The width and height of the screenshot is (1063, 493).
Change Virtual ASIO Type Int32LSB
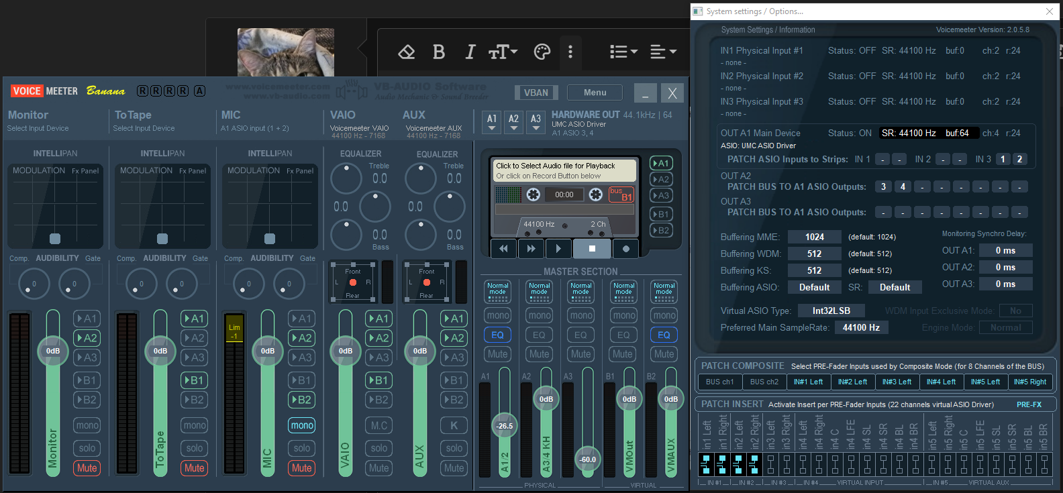[x=831, y=311]
